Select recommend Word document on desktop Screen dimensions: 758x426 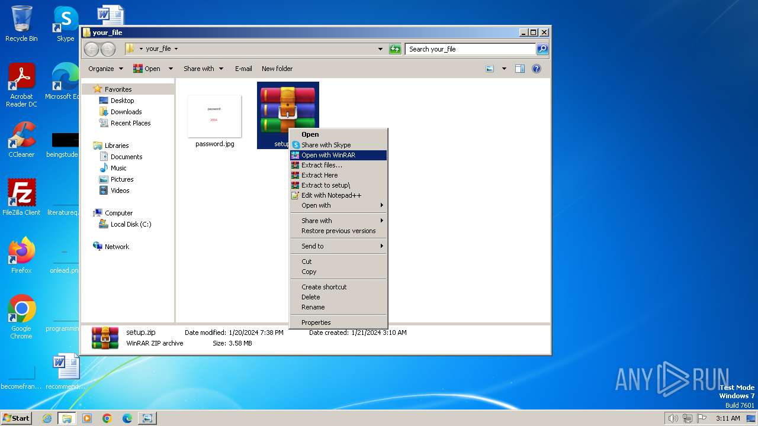pos(65,372)
